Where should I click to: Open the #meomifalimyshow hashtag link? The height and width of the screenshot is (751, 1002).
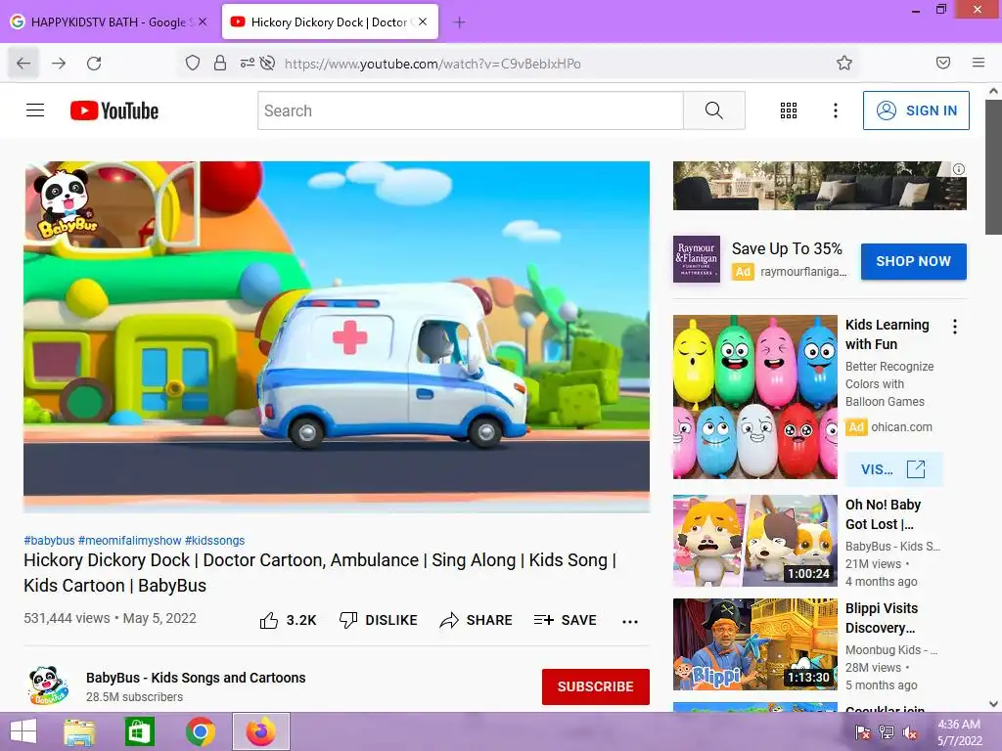click(130, 540)
